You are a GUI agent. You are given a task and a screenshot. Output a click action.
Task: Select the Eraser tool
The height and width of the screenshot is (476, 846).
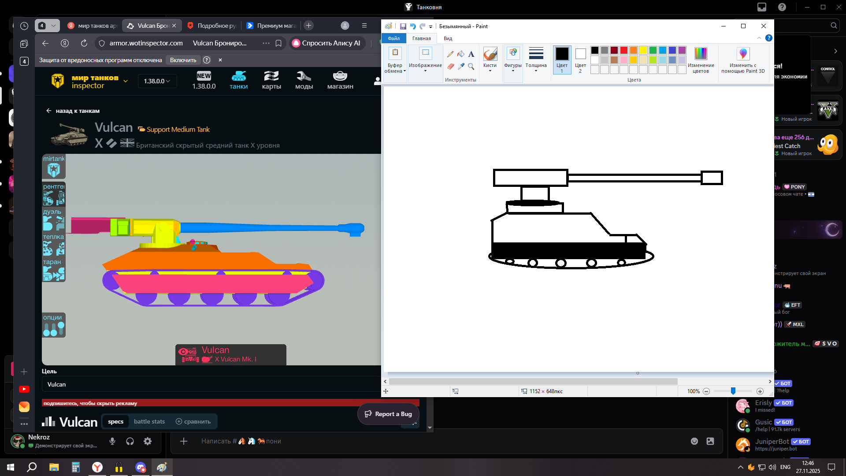click(x=450, y=66)
